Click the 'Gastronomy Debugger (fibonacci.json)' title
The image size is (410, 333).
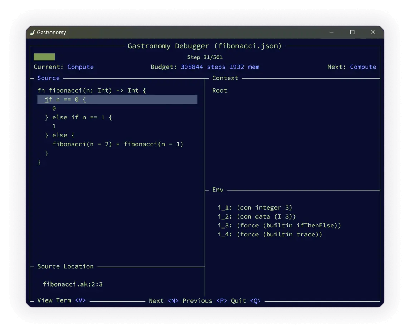coord(205,46)
